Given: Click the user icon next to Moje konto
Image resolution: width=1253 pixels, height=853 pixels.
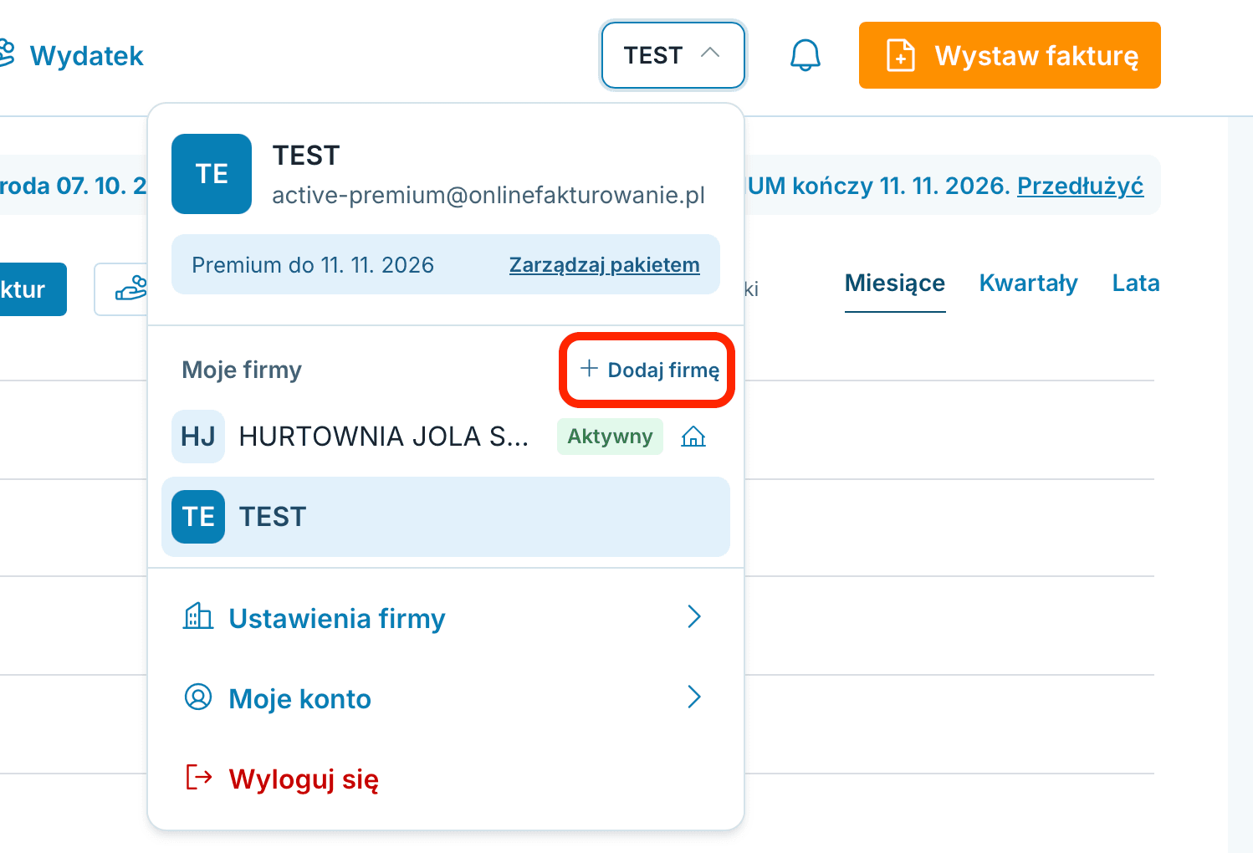Looking at the screenshot, I should (x=198, y=697).
